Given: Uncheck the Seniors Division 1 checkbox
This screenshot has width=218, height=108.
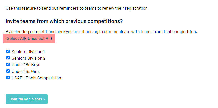Looking at the screenshot, I should tap(8, 51).
